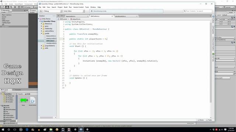
Task: Expand the grass folder in Solution
Action: point(42,26)
